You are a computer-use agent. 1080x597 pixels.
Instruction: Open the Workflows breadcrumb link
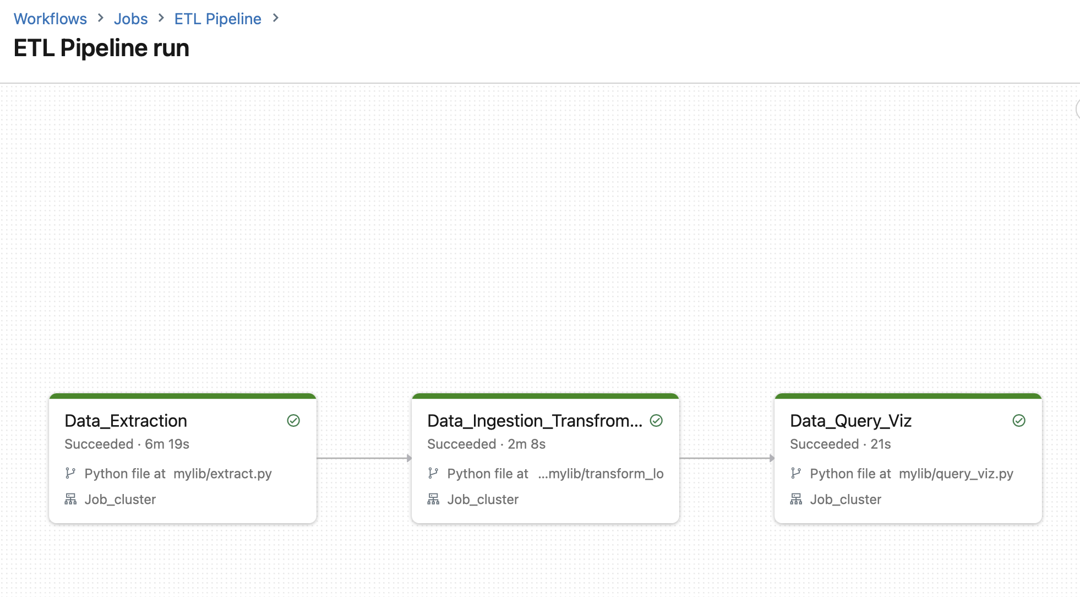pyautogui.click(x=50, y=18)
